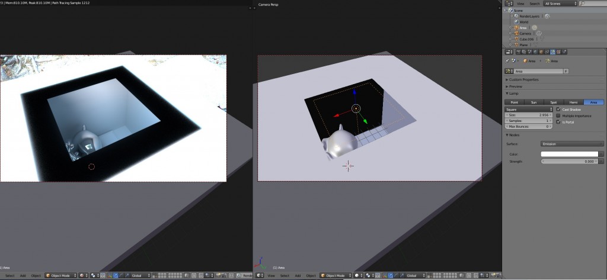The image size is (607, 280).
Task: Click the 3D View editor type icon
Action: coord(260,275)
